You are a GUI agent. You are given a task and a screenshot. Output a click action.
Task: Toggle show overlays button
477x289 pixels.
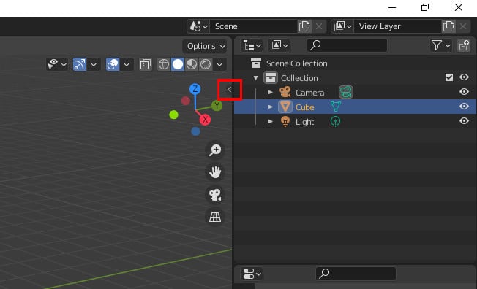(x=113, y=64)
